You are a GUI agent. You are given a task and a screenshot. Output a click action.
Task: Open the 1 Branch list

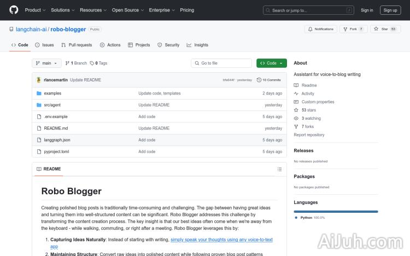point(76,63)
